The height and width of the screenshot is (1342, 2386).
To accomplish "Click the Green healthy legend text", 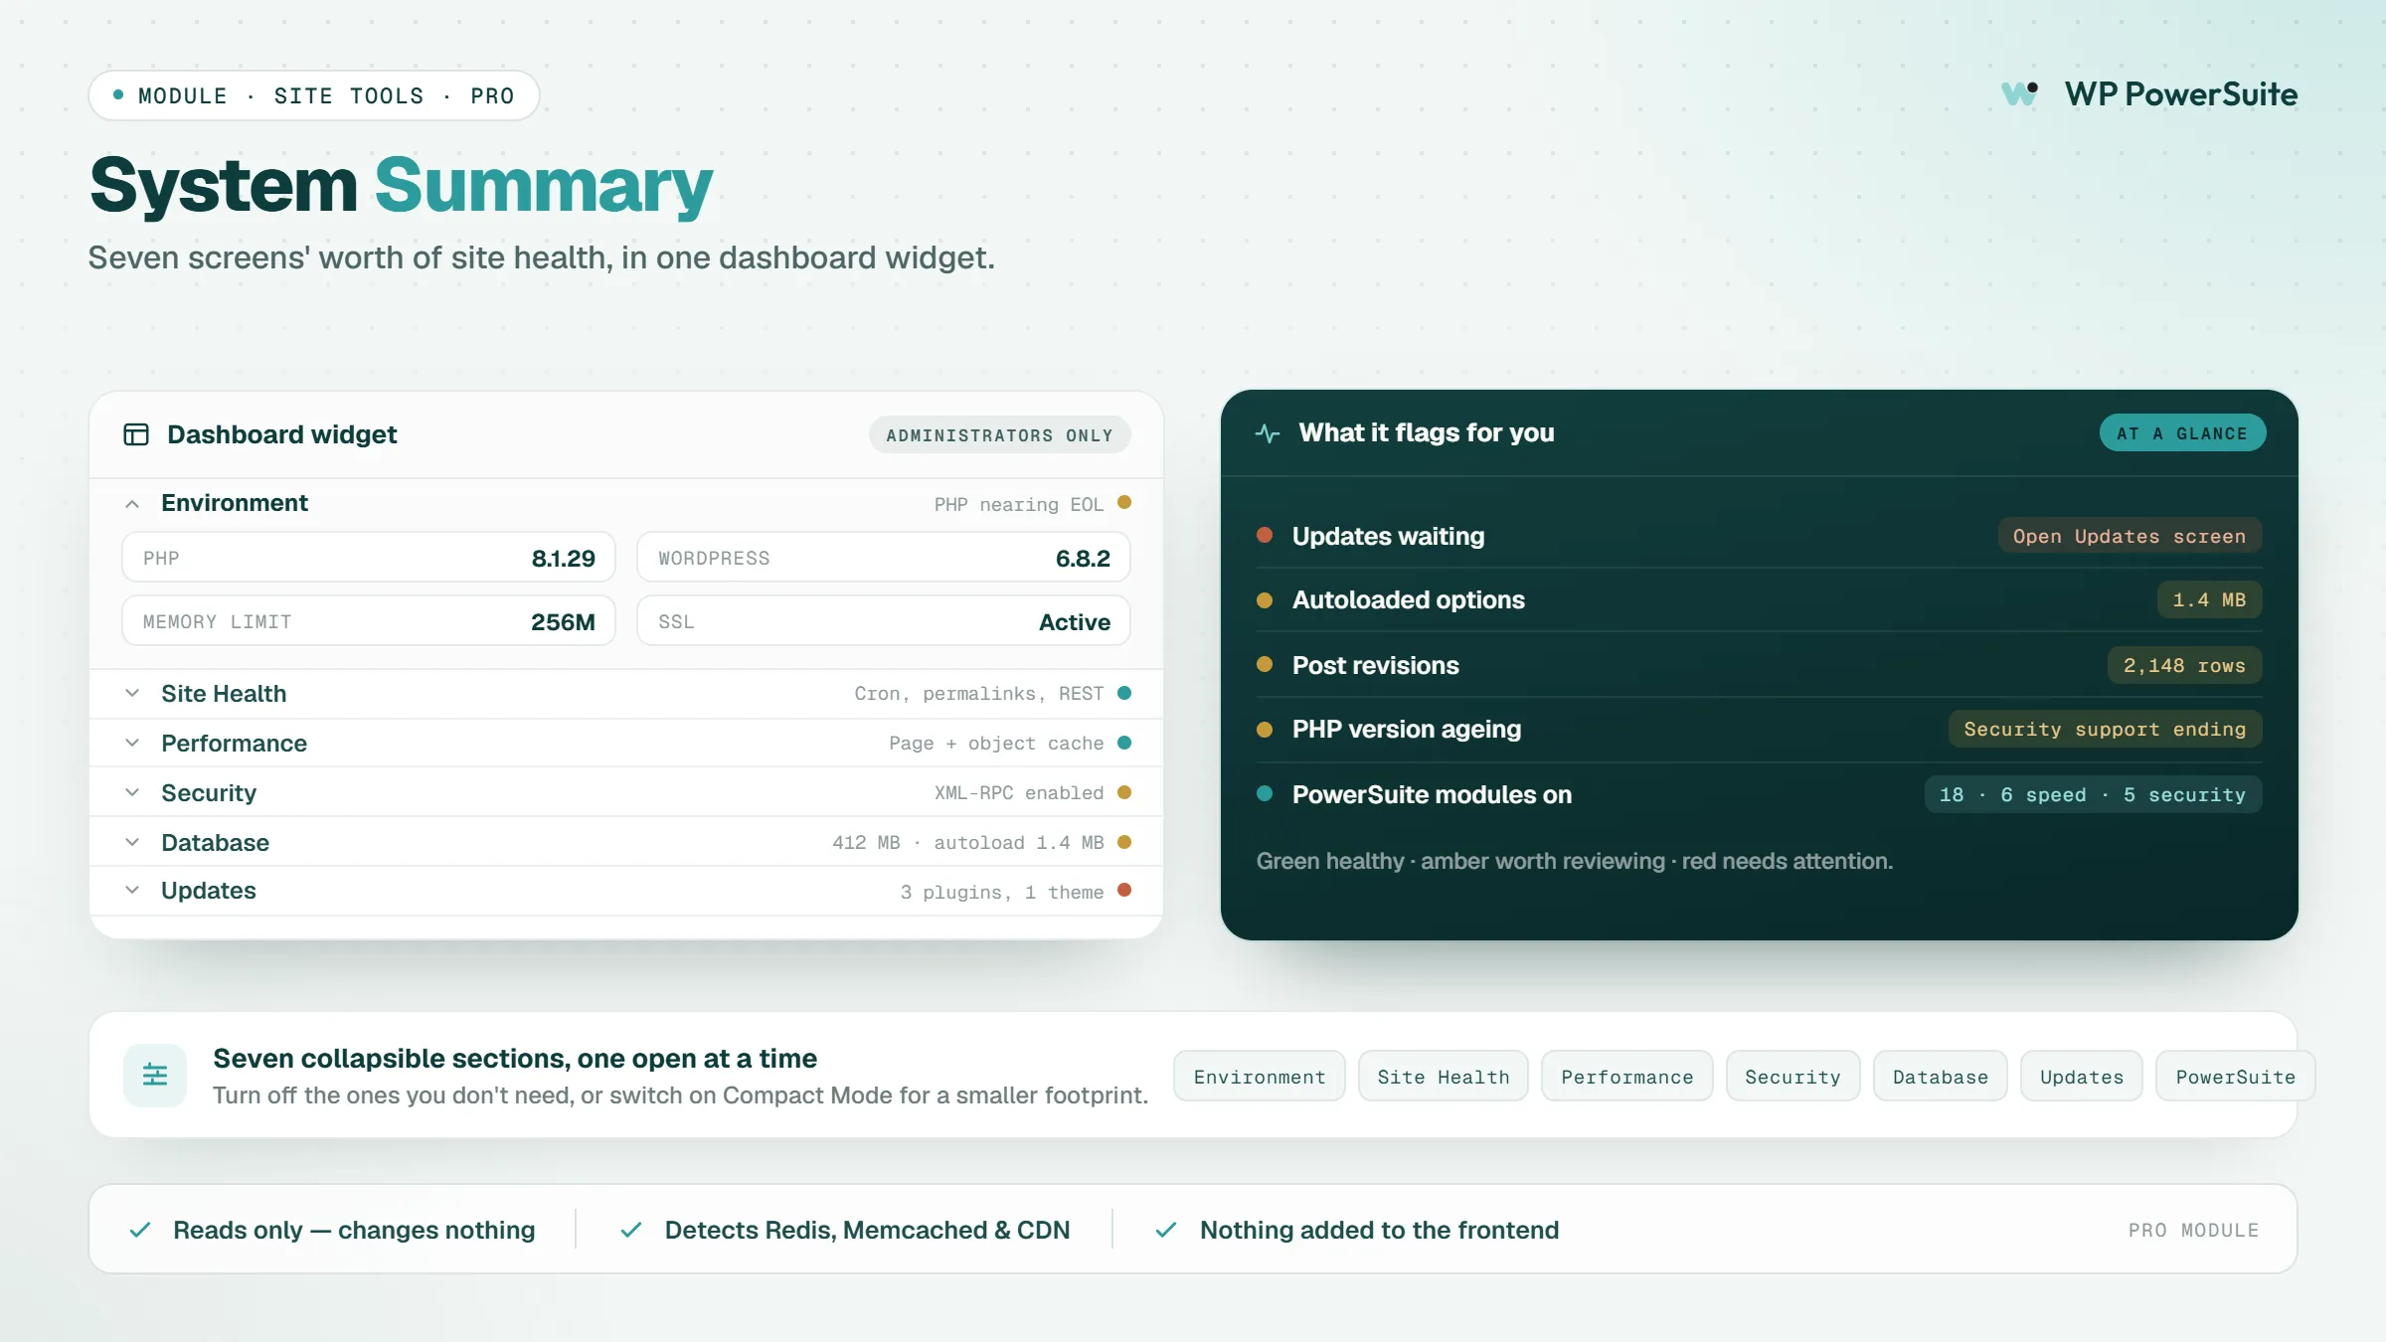I will pos(1575,861).
